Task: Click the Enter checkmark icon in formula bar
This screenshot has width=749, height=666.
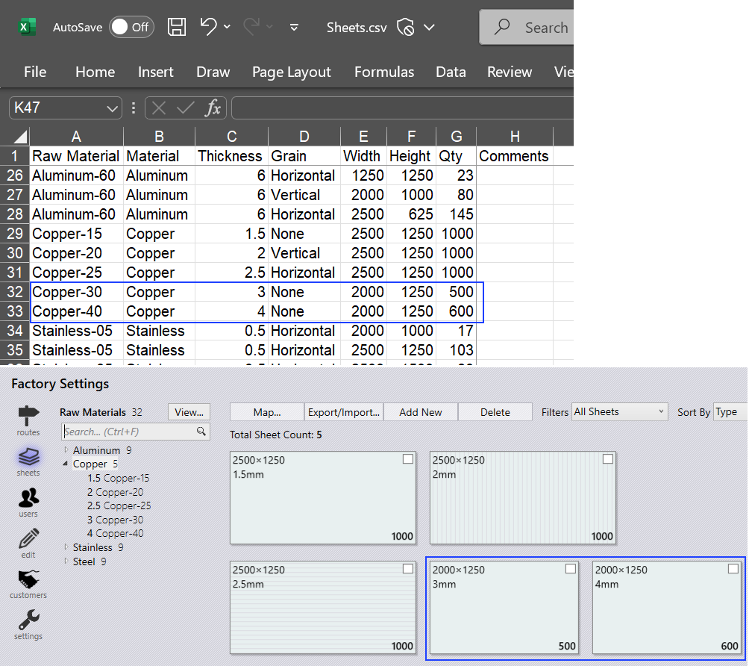Action: (x=185, y=108)
